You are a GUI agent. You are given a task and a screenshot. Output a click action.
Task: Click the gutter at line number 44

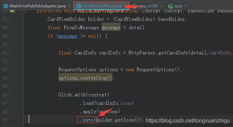(4, 78)
